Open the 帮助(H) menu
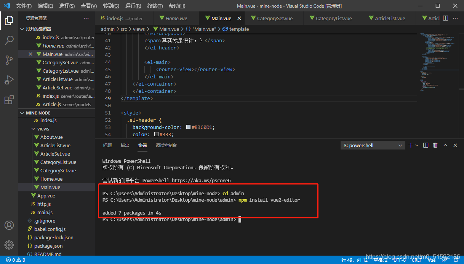The width and height of the screenshot is (464, 264). point(177,6)
